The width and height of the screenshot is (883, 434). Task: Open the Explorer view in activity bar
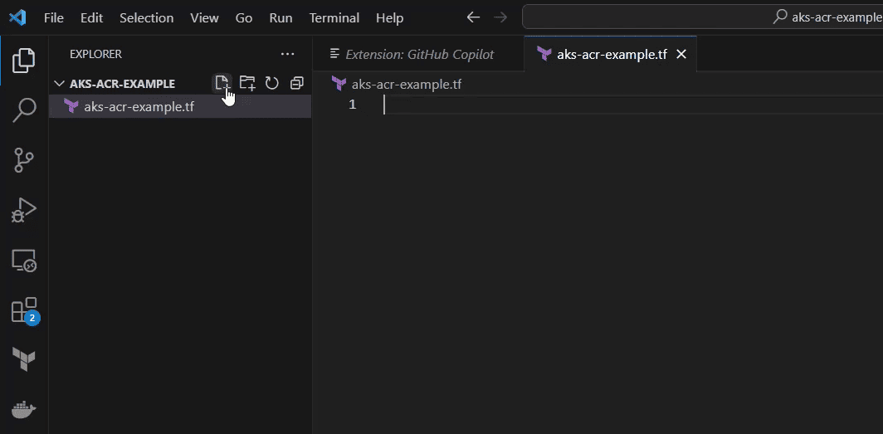[24, 60]
